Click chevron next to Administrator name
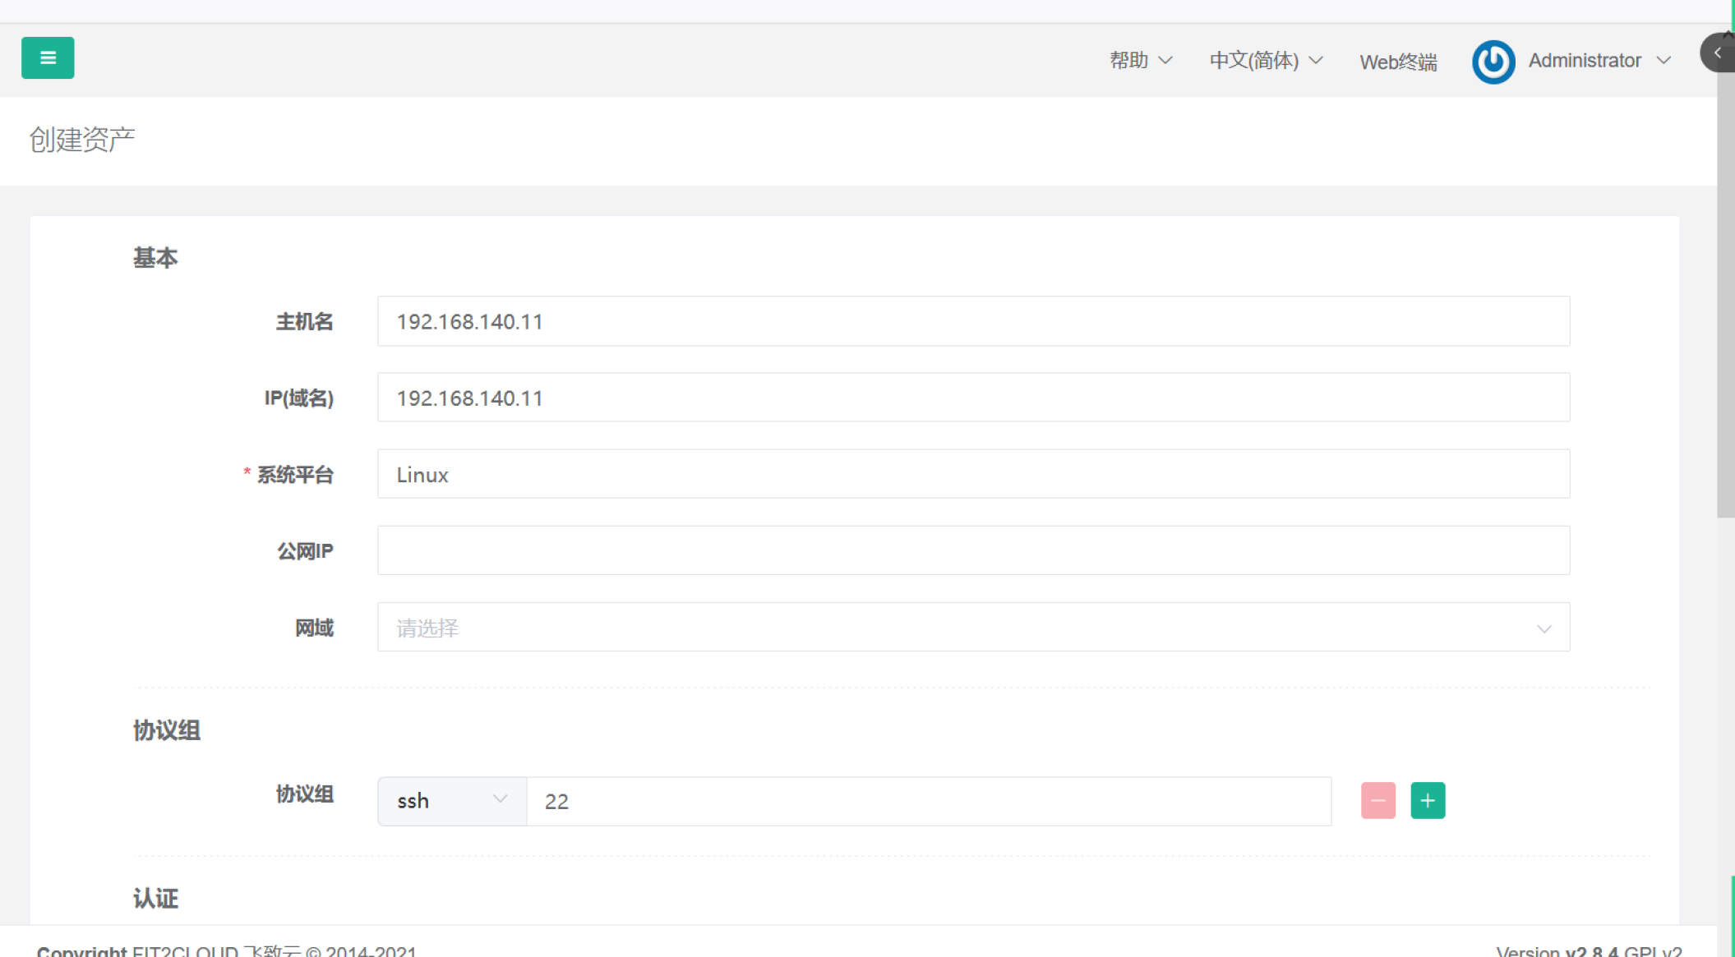The height and width of the screenshot is (957, 1735). coord(1664,61)
